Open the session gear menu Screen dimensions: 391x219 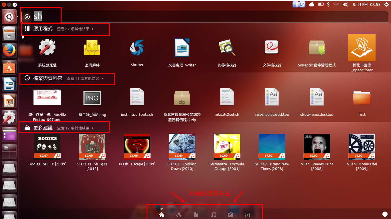point(386,4)
